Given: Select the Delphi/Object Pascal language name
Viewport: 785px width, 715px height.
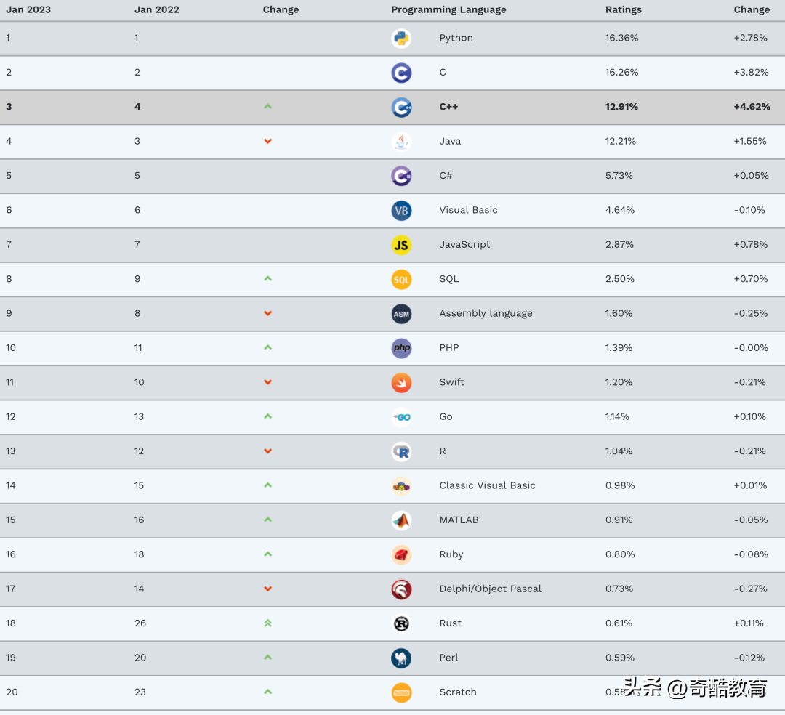Looking at the screenshot, I should [490, 589].
